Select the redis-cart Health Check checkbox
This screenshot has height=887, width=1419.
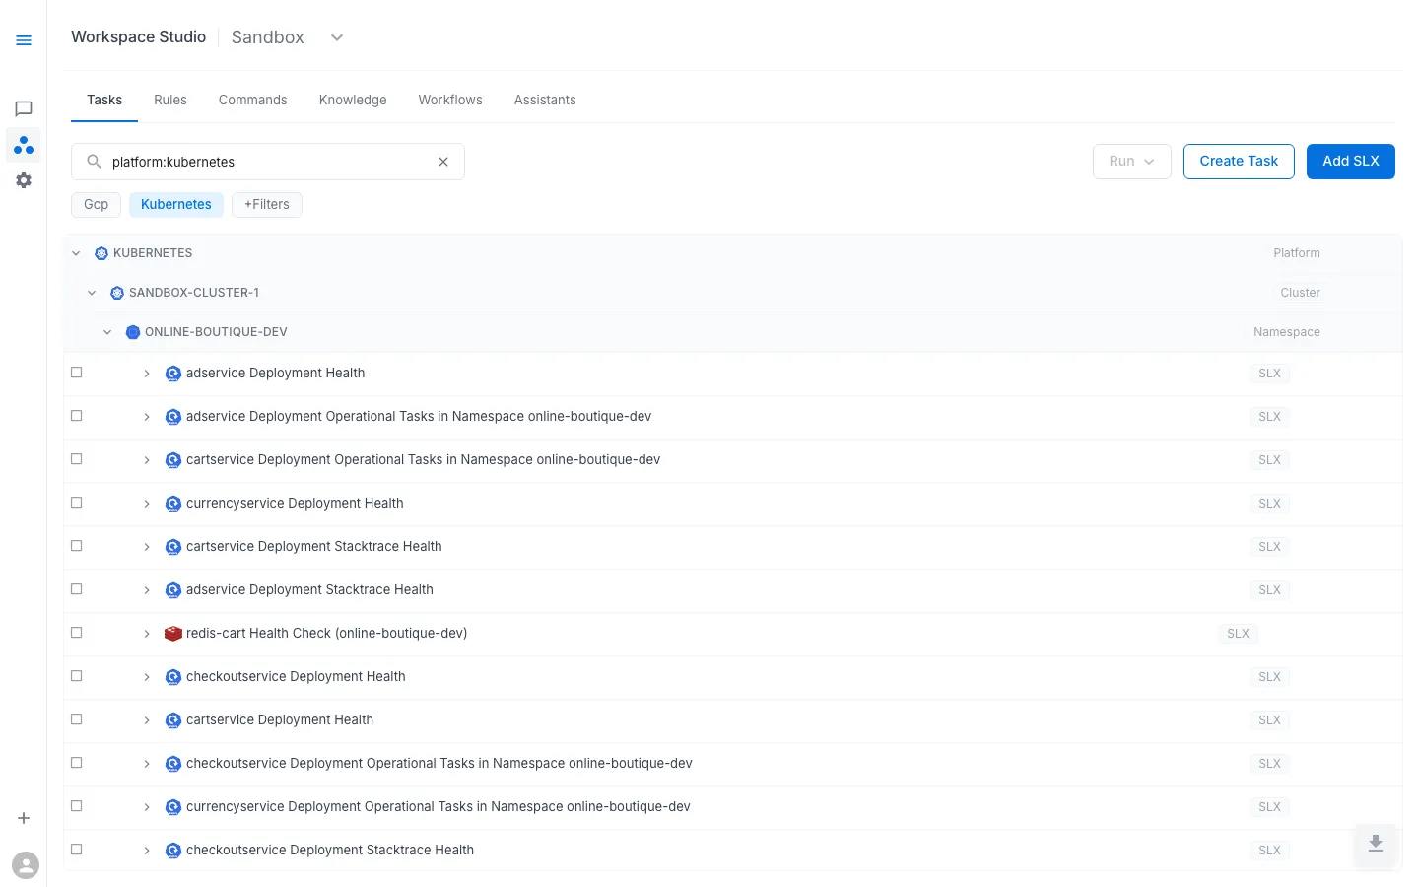[77, 632]
